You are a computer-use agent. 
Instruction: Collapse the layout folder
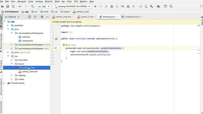12,64
